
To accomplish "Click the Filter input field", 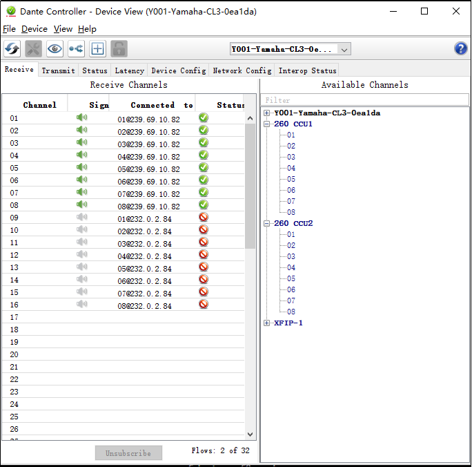I will point(364,100).
